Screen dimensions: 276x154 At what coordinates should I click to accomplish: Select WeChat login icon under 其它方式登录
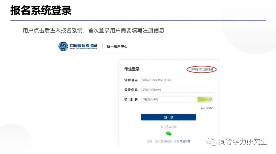point(169,134)
